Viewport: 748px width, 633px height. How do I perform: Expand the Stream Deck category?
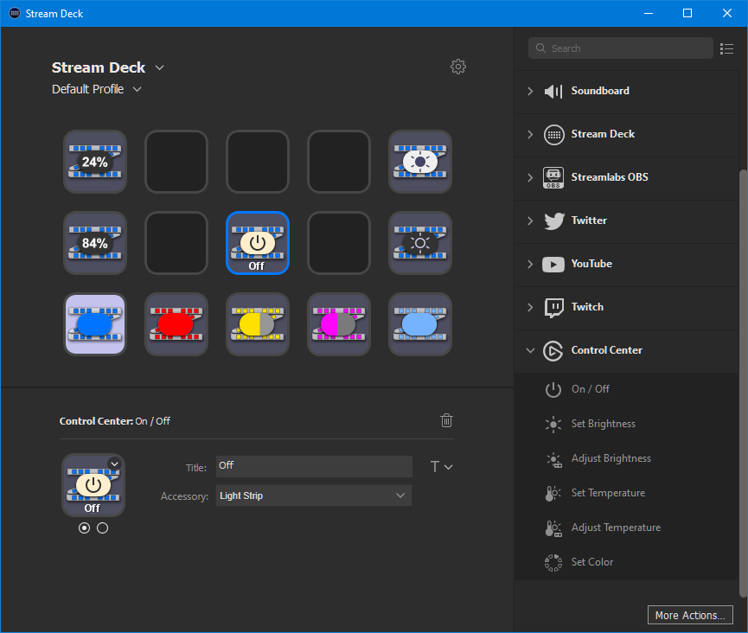[x=530, y=135]
